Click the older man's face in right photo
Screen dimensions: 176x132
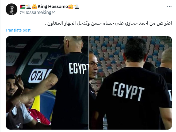(93, 66)
